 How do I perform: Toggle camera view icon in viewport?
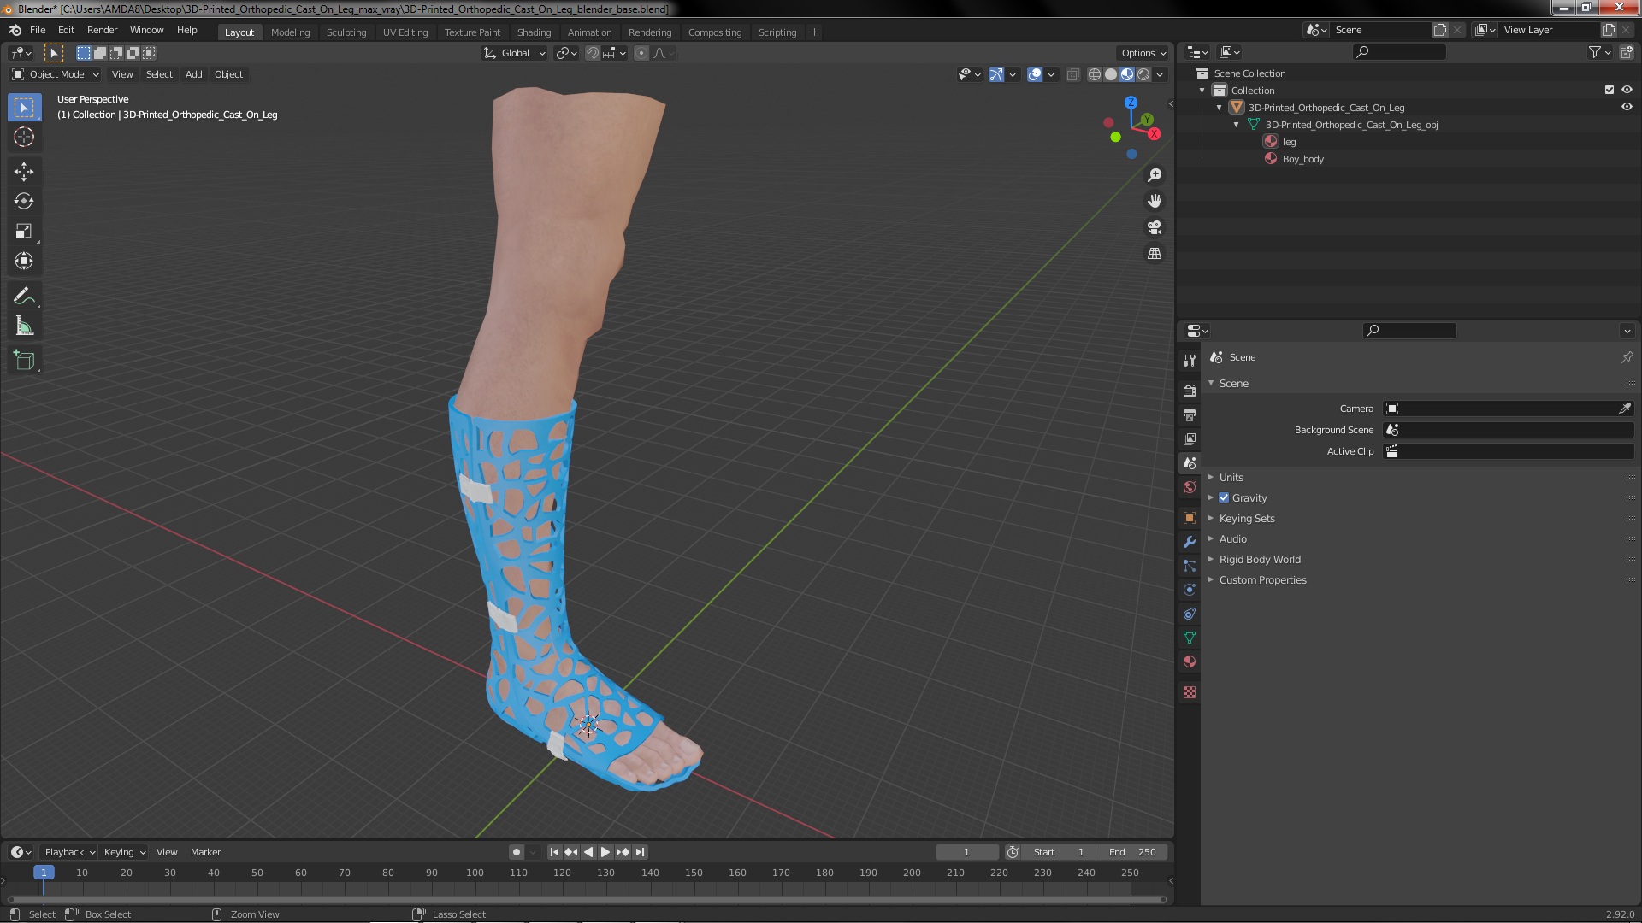1155,227
